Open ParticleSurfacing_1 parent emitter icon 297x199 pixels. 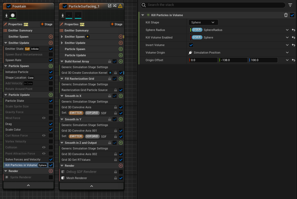pos(110,6)
